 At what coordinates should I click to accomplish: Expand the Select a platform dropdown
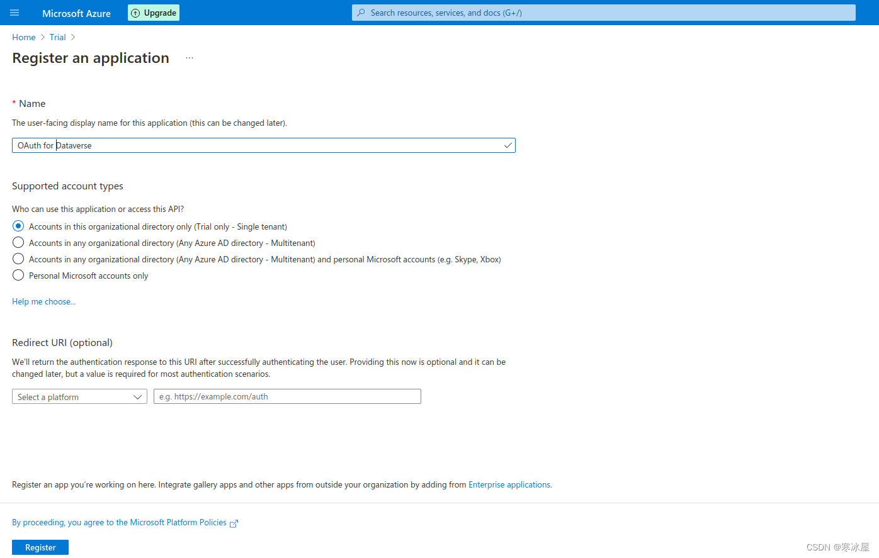79,397
